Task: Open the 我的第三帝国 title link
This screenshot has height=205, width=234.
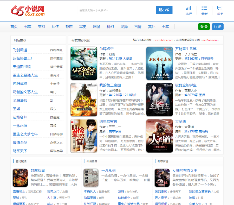Action: coord(110,85)
